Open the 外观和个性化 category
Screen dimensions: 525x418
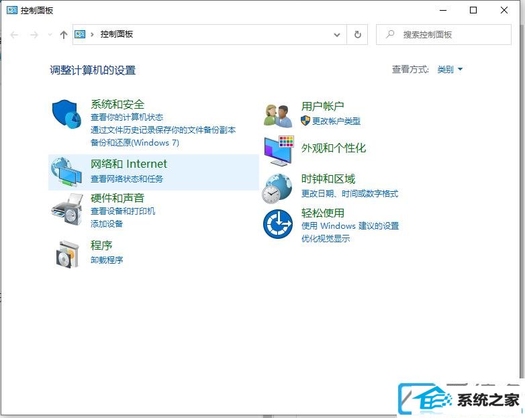(334, 148)
